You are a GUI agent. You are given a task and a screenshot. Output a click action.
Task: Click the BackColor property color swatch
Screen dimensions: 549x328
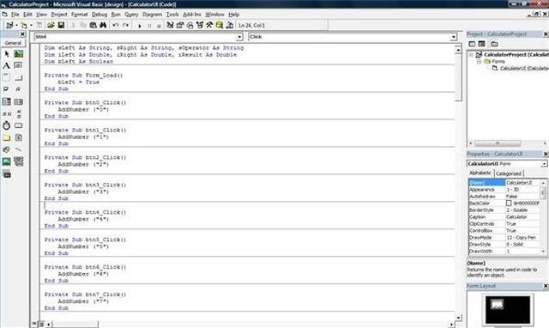[509, 203]
